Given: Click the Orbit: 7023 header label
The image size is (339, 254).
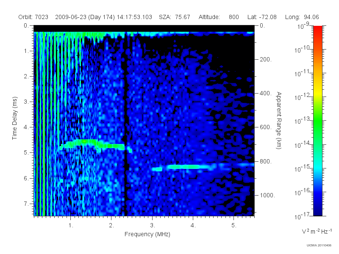Looking at the screenshot, I should [33, 17].
